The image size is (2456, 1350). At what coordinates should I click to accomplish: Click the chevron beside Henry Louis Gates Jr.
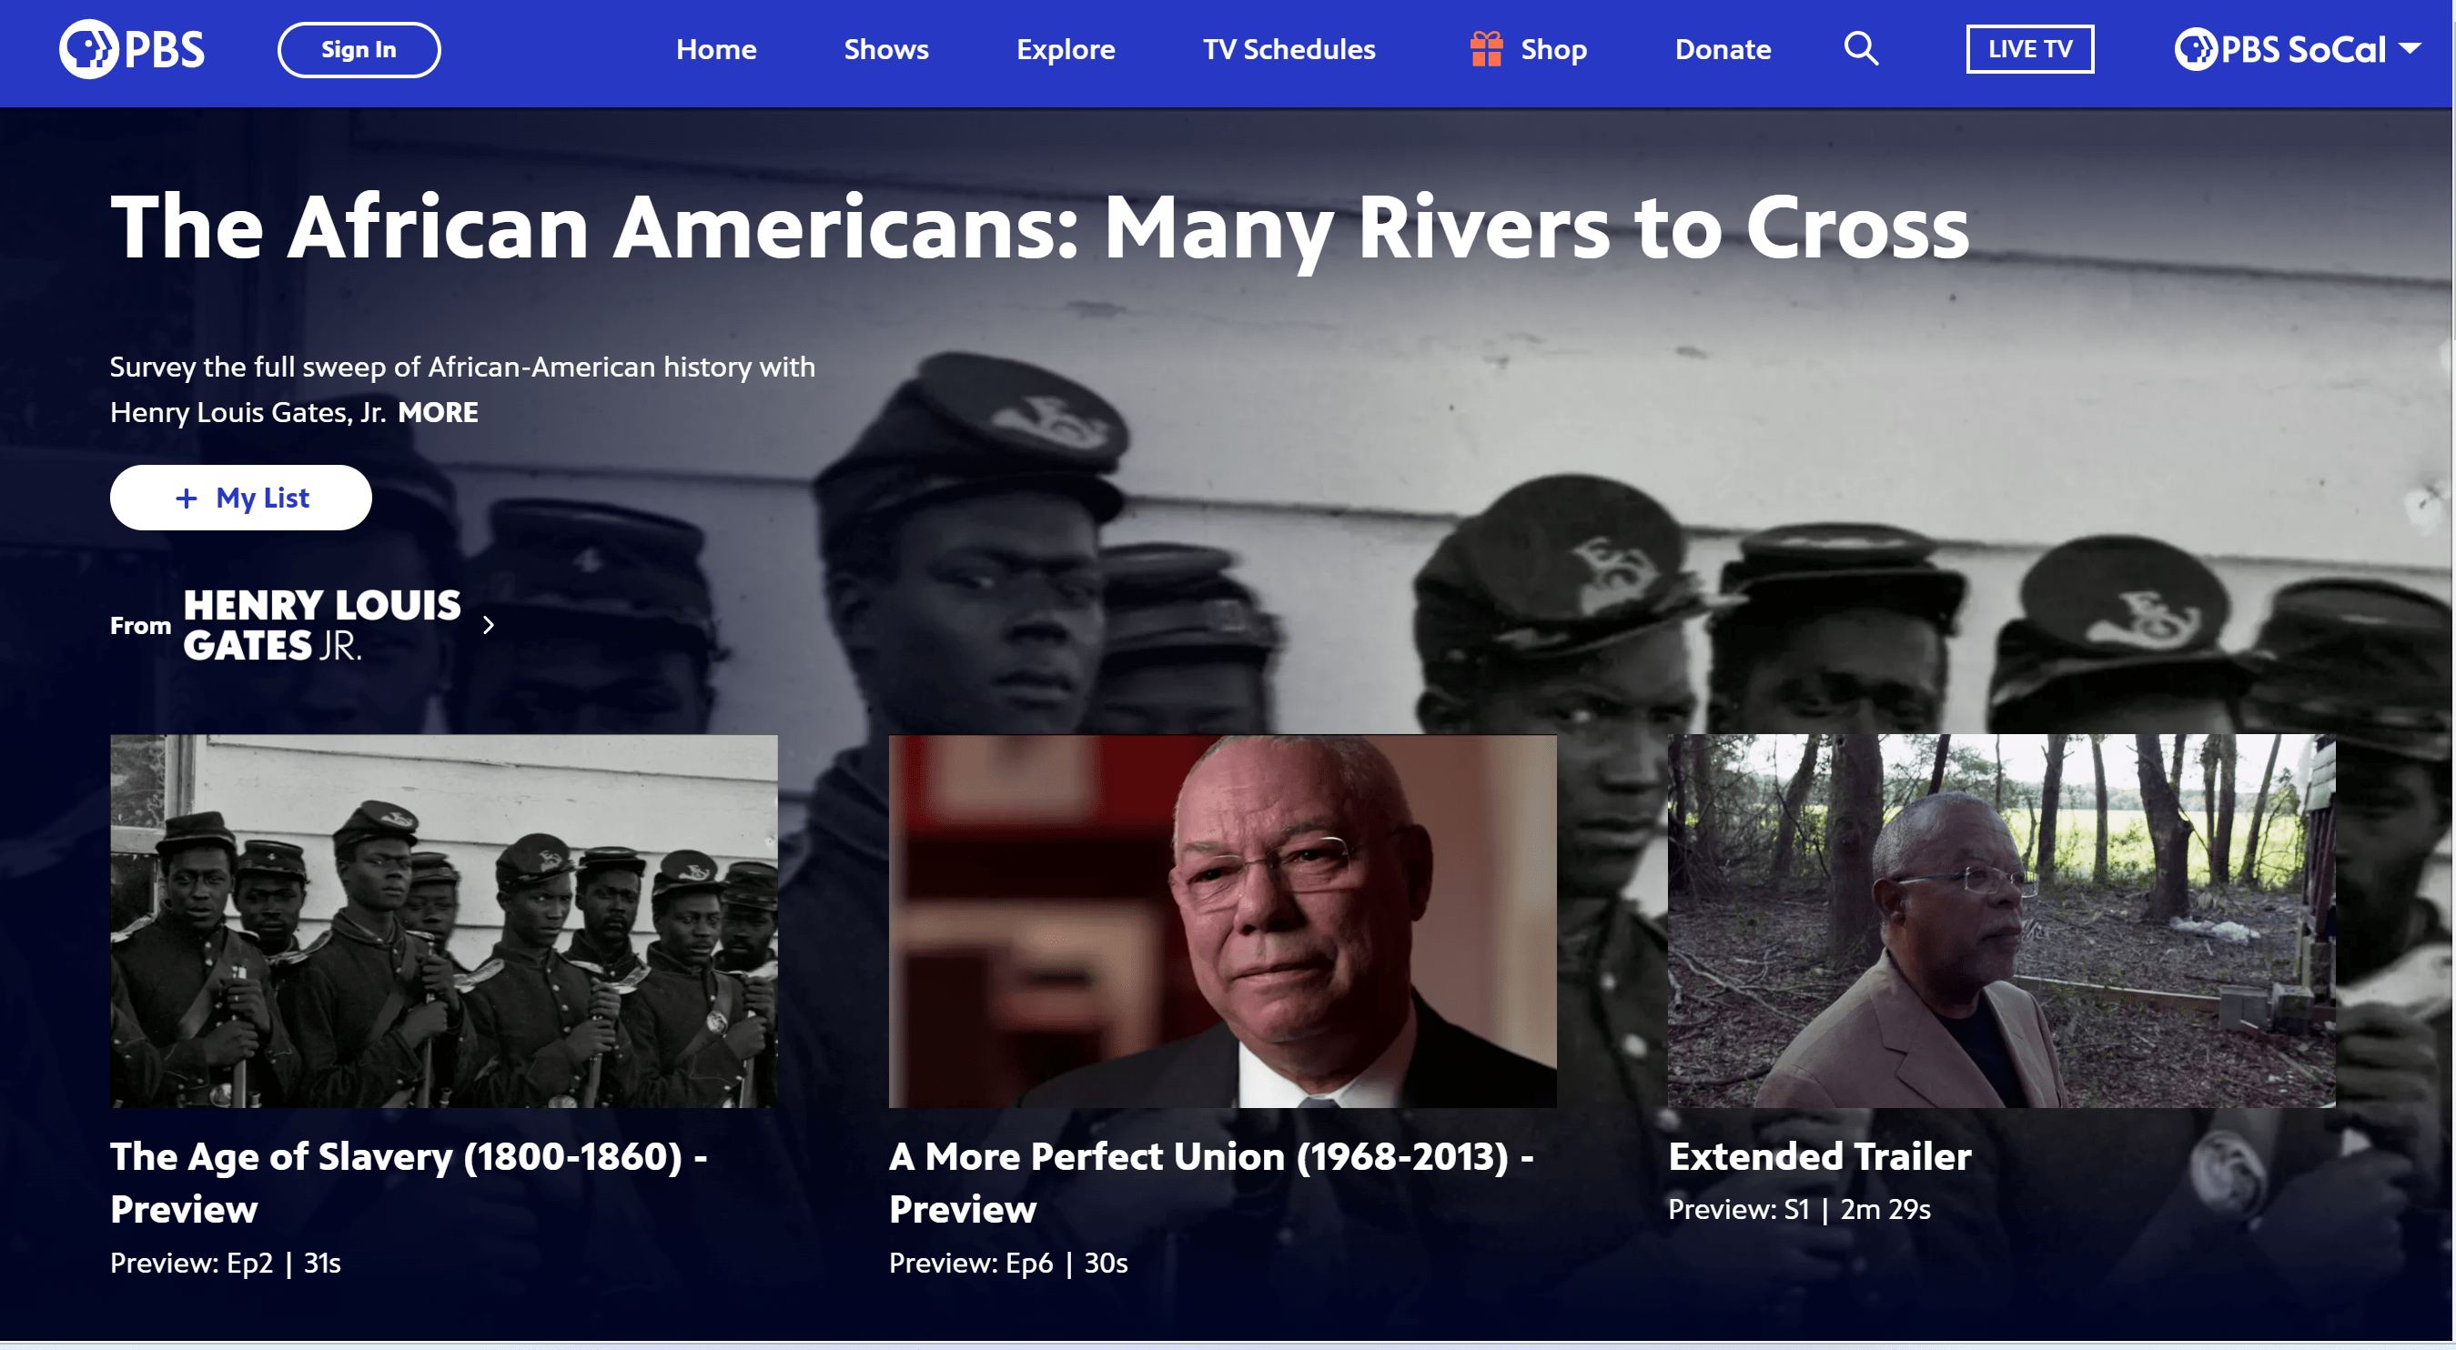[488, 624]
